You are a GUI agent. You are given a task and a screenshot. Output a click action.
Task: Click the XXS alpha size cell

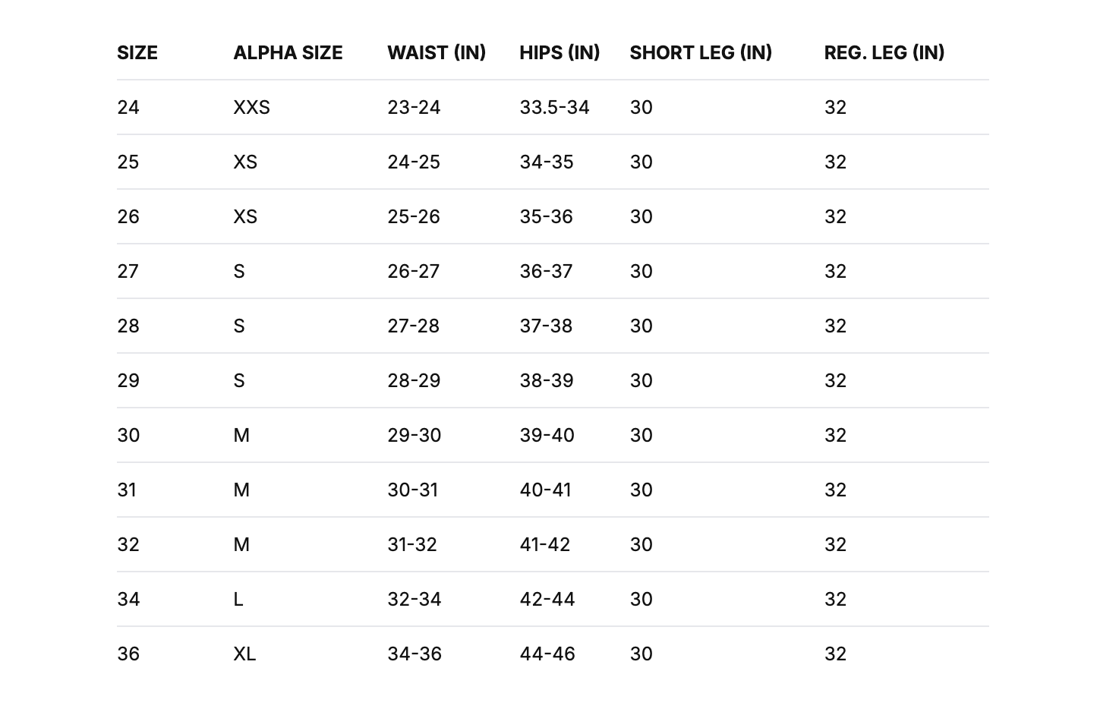pyautogui.click(x=251, y=107)
